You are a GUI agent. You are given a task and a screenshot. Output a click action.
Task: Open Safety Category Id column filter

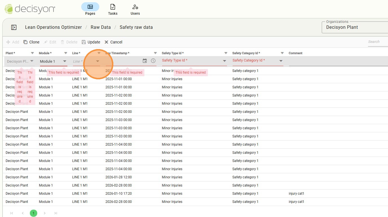(x=282, y=53)
